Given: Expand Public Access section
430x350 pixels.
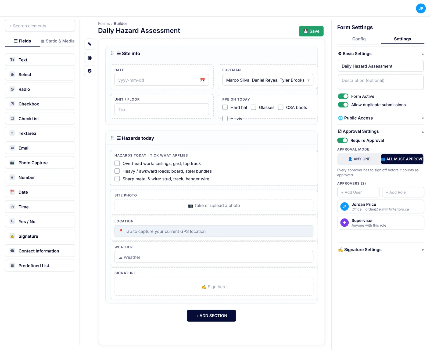Looking at the screenshot, I should click(422, 118).
